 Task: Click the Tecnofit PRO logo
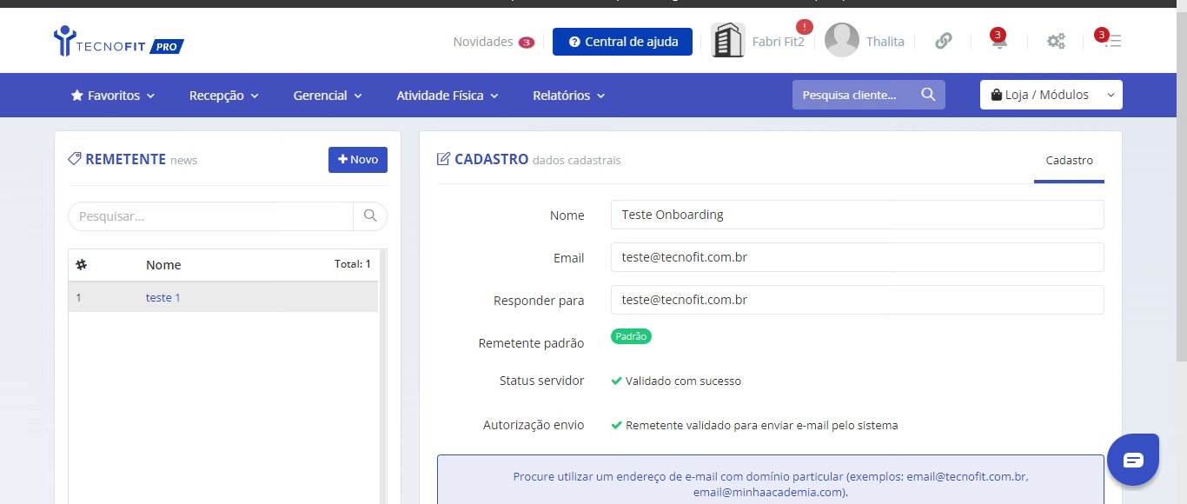point(118,42)
